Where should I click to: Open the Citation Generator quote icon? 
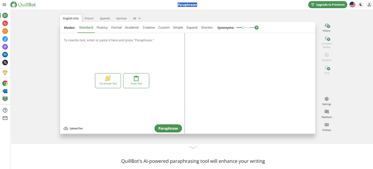(x=5, y=54)
